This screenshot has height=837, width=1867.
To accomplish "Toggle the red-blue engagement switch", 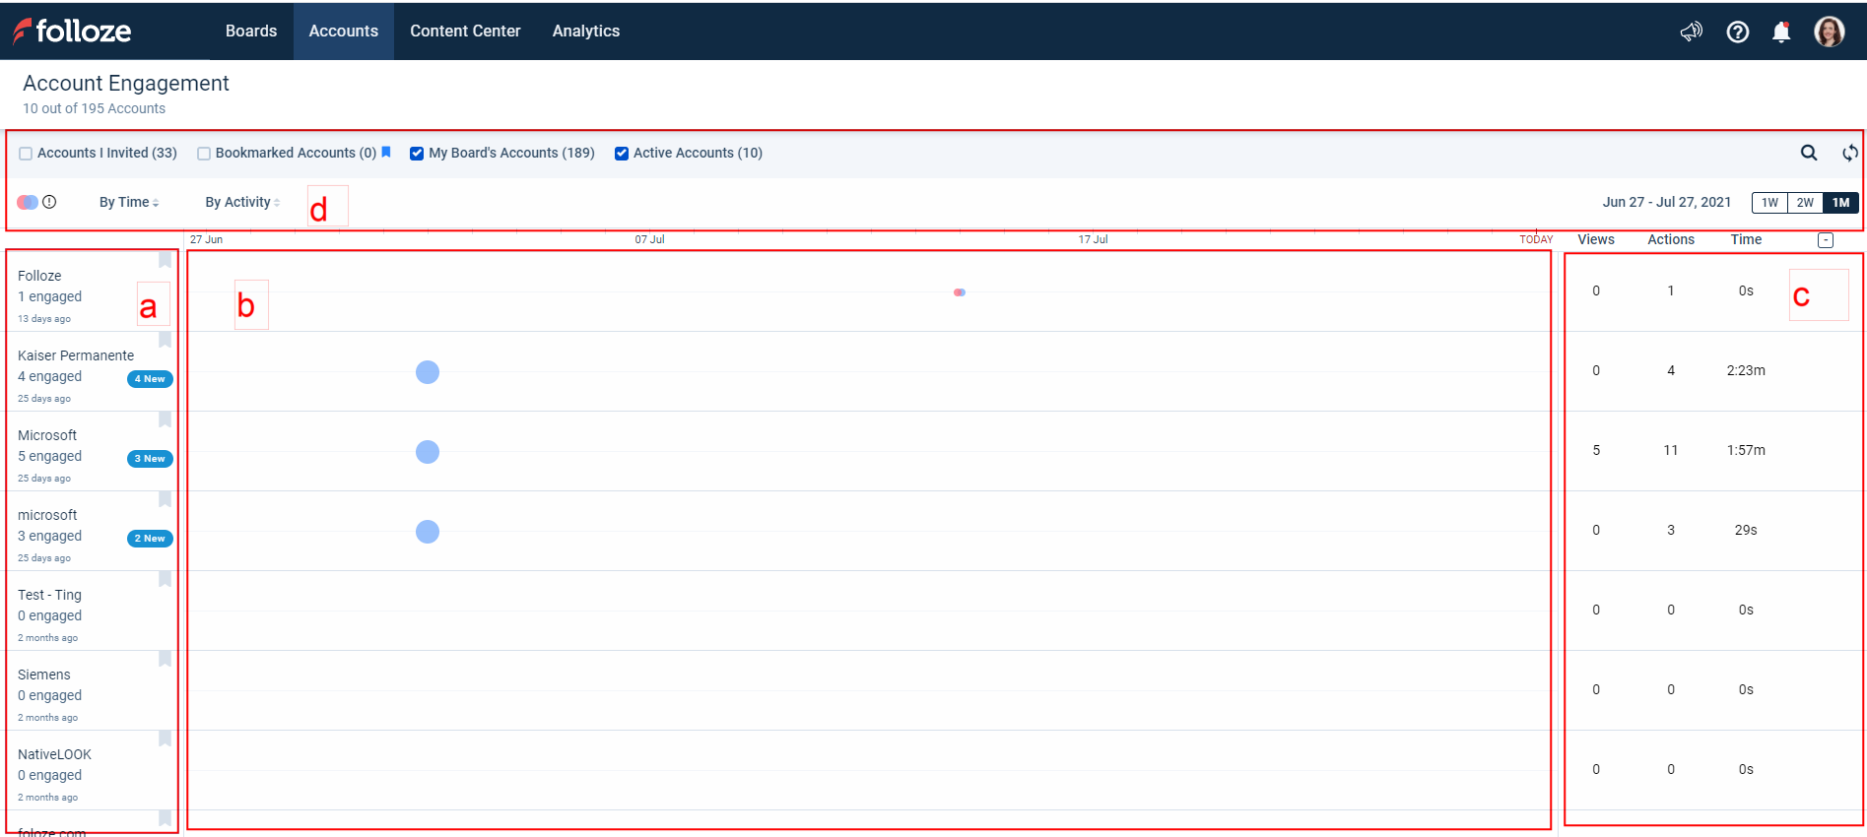I will [x=28, y=202].
